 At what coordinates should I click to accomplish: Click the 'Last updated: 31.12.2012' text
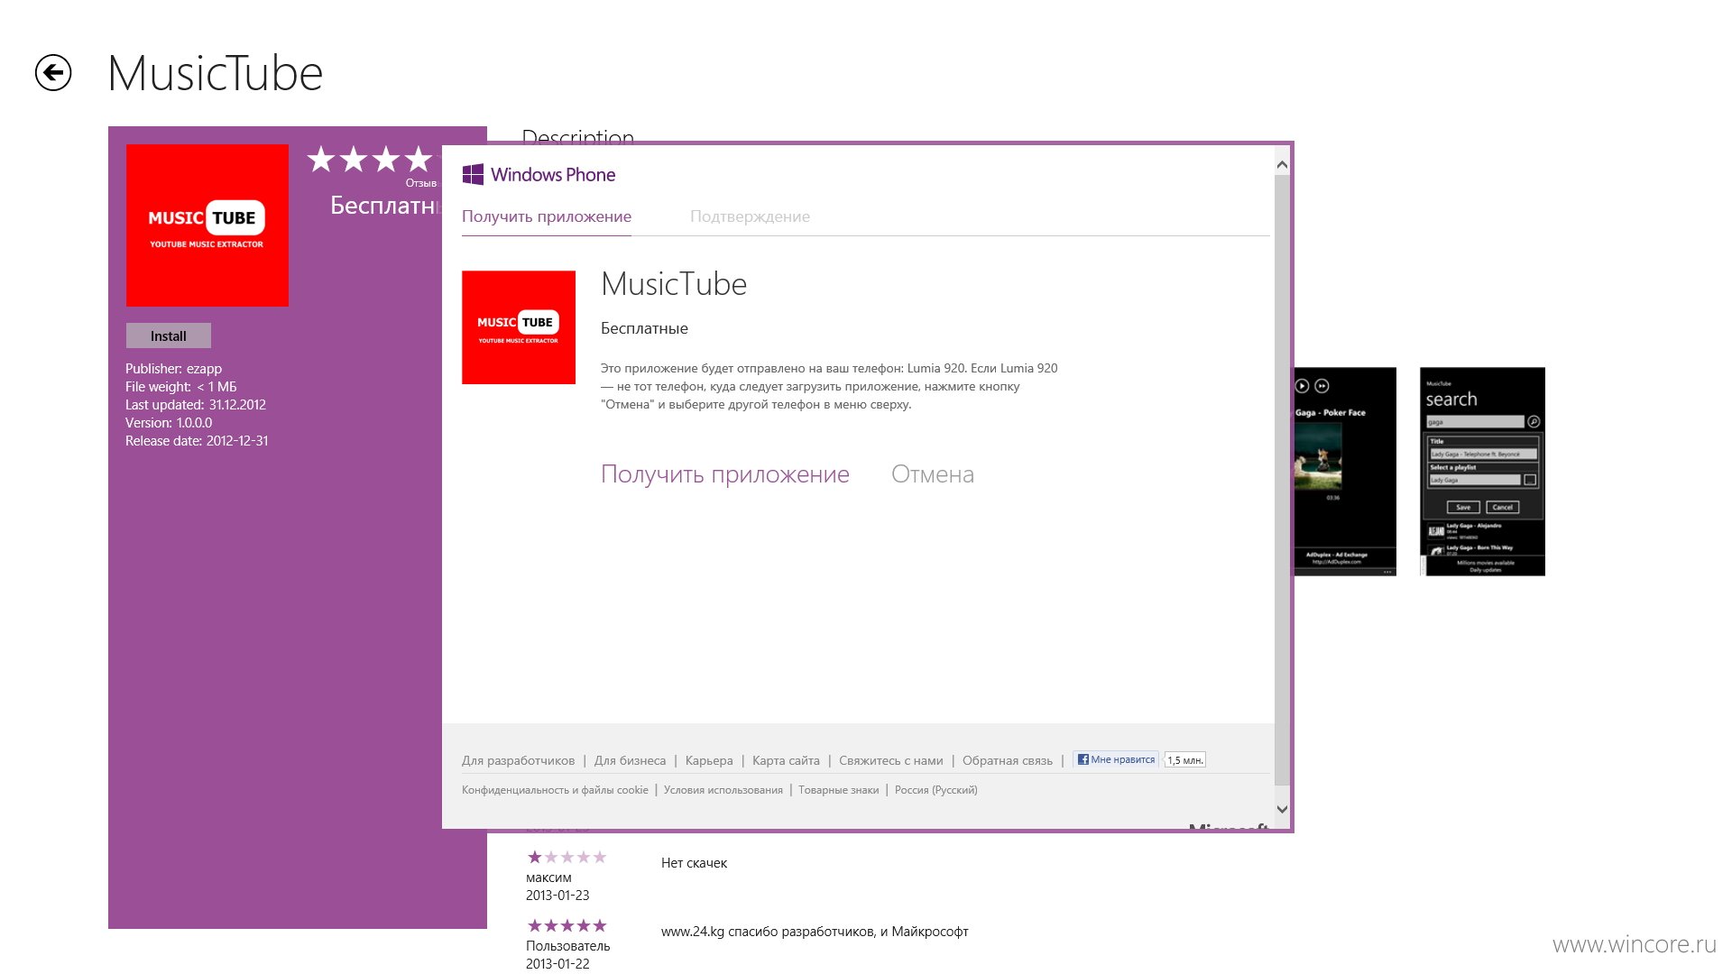pyautogui.click(x=196, y=405)
